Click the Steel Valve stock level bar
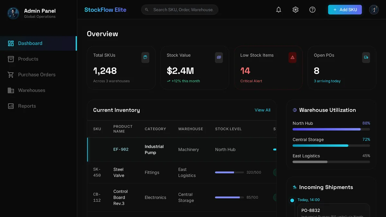Image resolution: width=386 pixels, height=217 pixels. point(229,172)
